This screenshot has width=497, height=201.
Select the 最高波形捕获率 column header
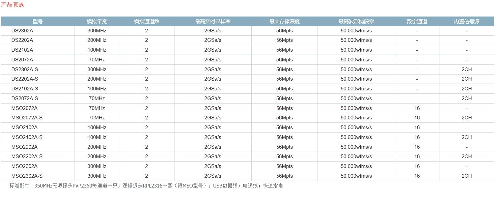[356, 22]
